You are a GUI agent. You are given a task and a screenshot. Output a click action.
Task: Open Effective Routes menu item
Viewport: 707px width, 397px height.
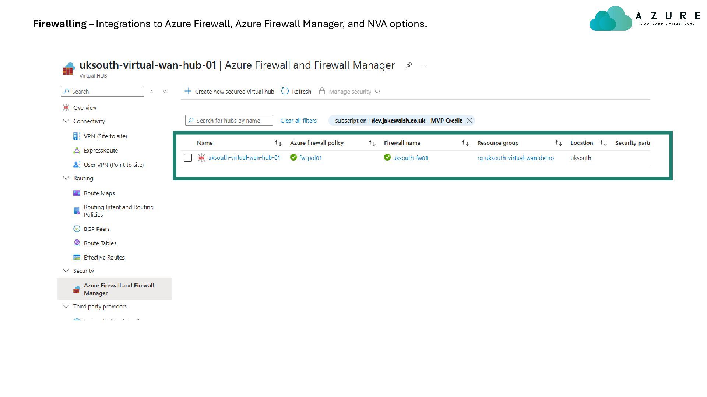[x=104, y=257]
